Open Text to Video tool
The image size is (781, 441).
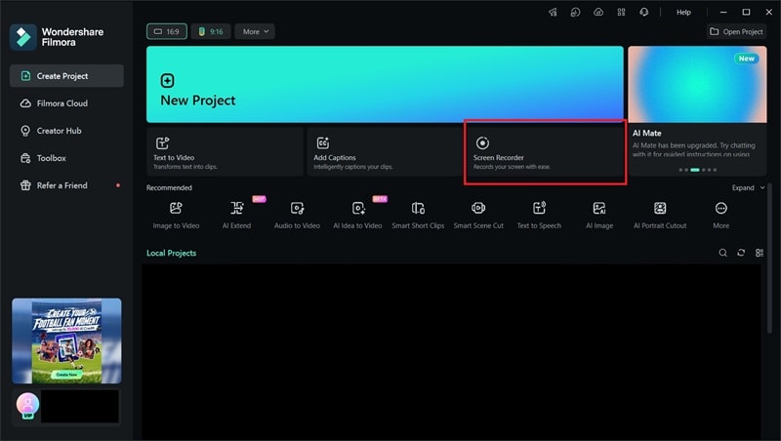click(225, 152)
